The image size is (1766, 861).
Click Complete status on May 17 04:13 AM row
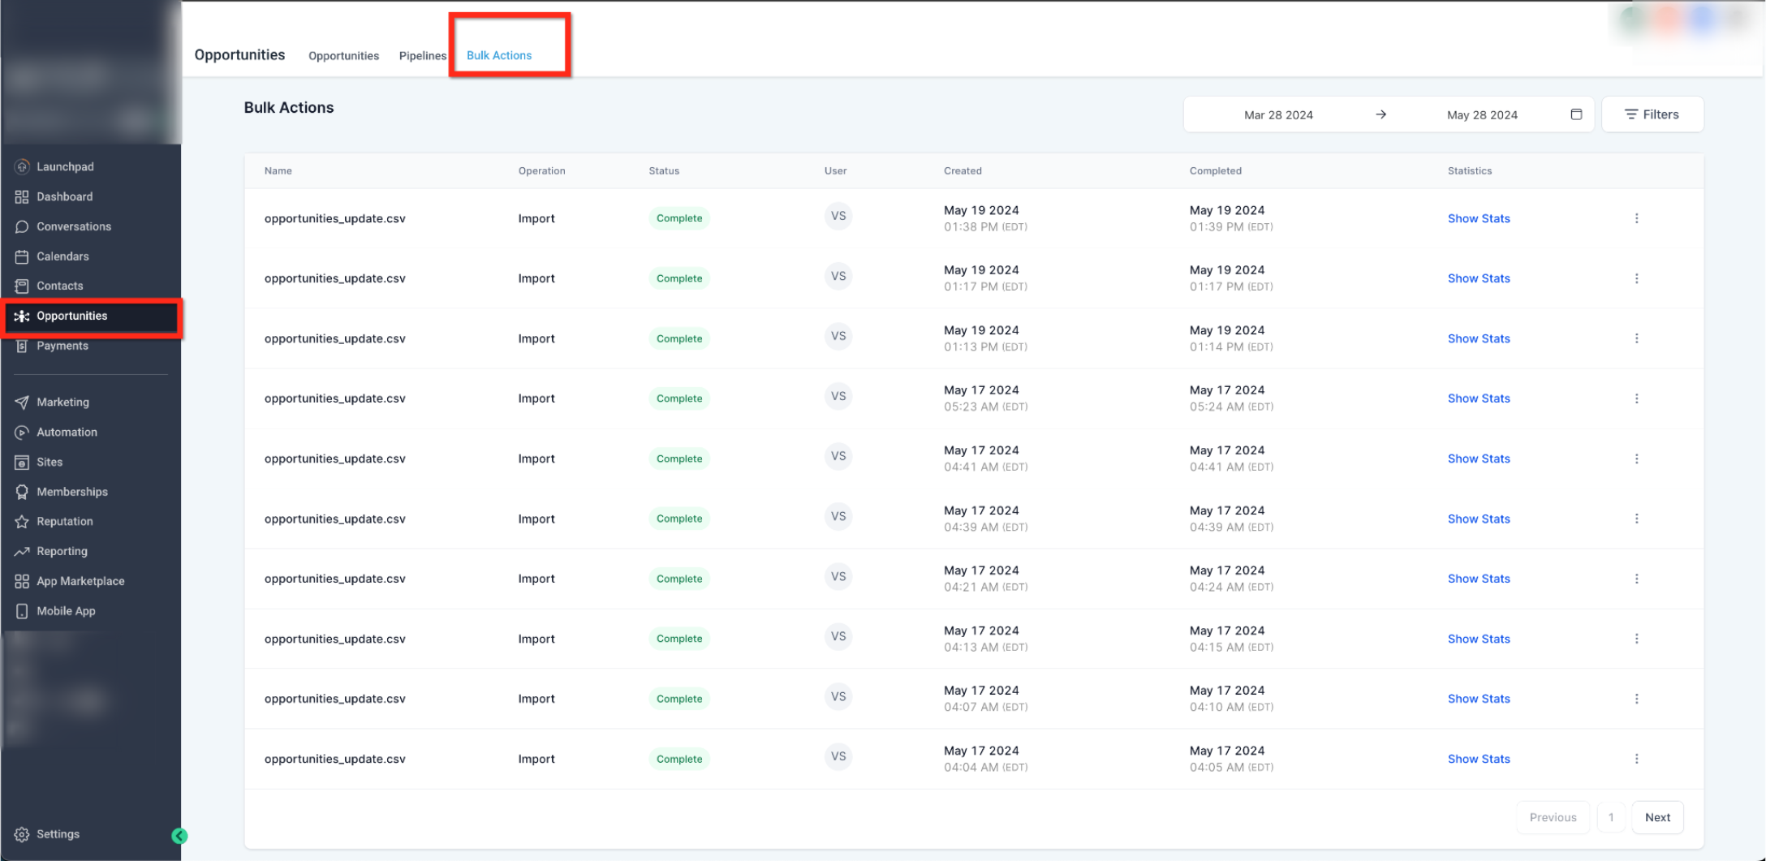pyautogui.click(x=679, y=639)
